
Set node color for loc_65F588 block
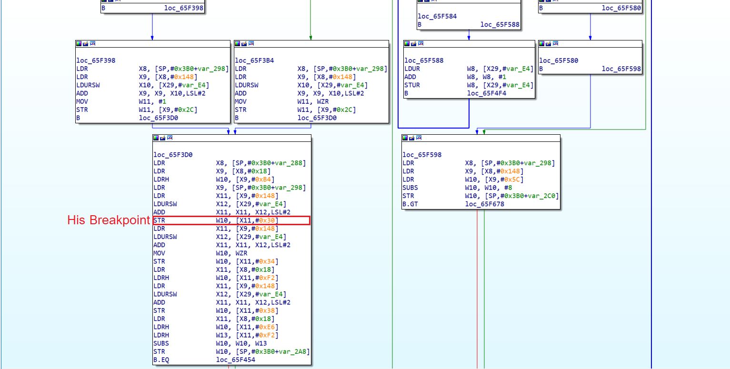coord(407,43)
